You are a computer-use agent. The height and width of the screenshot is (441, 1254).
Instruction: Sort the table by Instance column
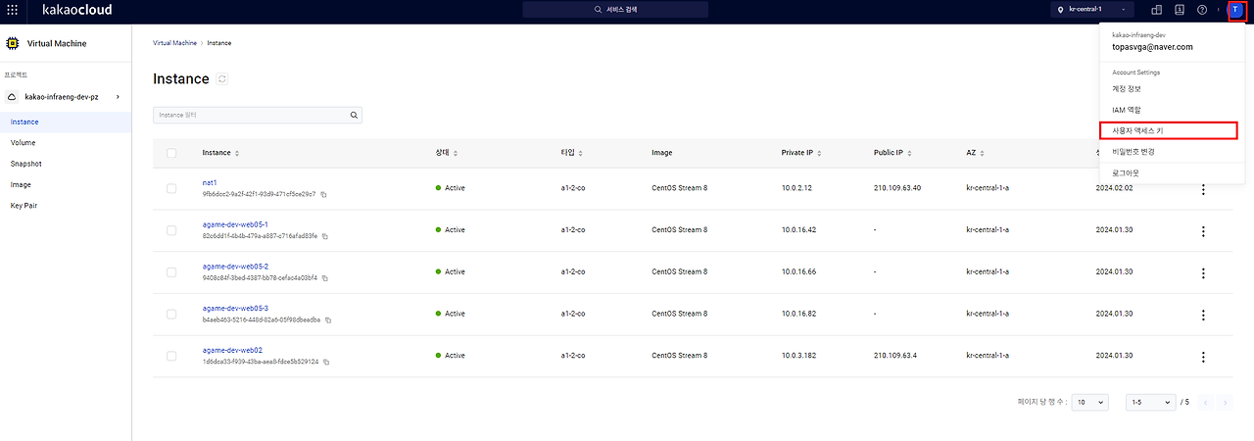(237, 154)
